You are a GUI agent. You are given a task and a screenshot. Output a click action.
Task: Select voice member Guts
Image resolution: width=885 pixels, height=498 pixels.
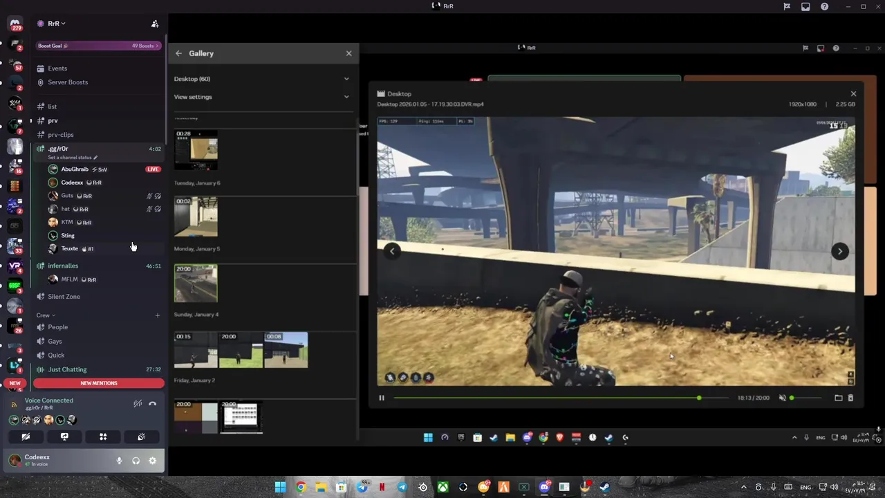(104, 196)
